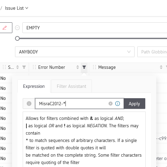Open S... column filter funnel icon
The height and width of the screenshot is (167, 167).
click(24, 67)
